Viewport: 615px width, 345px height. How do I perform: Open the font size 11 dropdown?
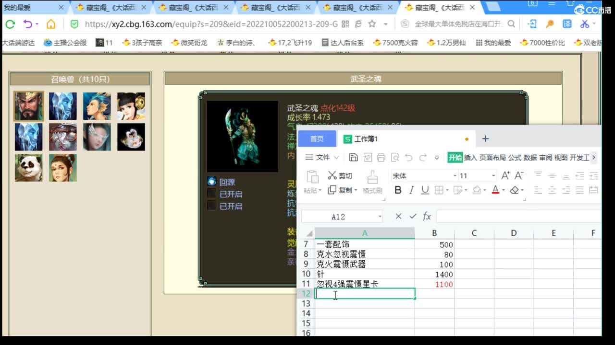pyautogui.click(x=493, y=176)
